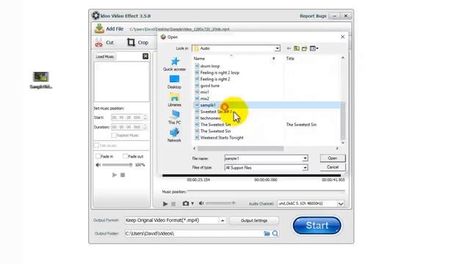Go to Desktop in dialog sidebar
This screenshot has height=264, width=470.
pos(175,82)
